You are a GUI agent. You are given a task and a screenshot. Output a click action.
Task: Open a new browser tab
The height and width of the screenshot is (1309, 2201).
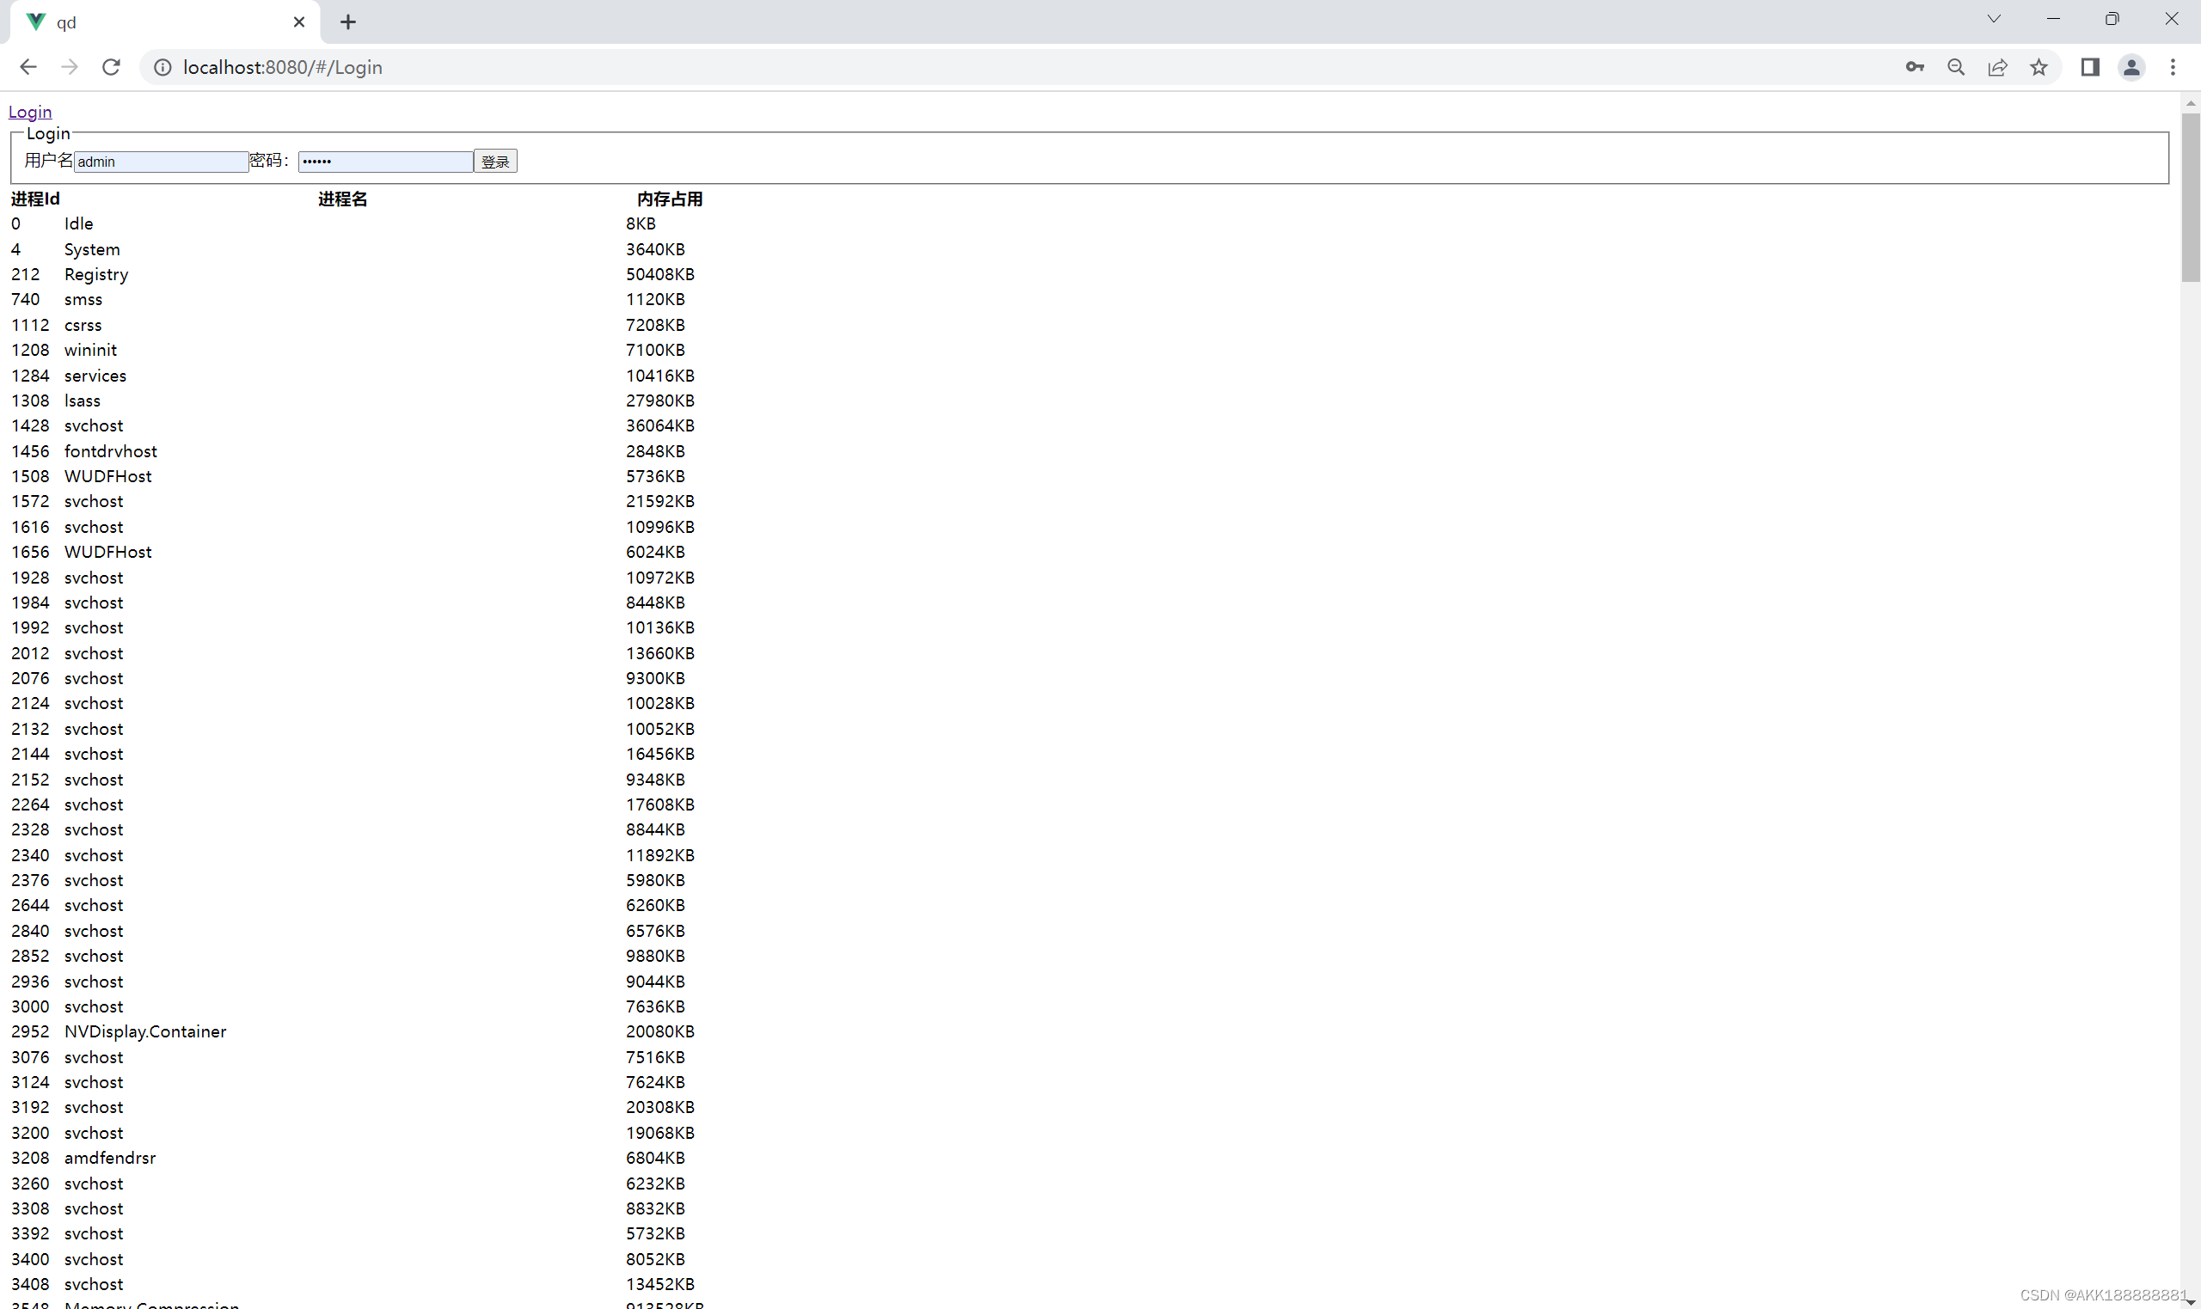point(348,21)
